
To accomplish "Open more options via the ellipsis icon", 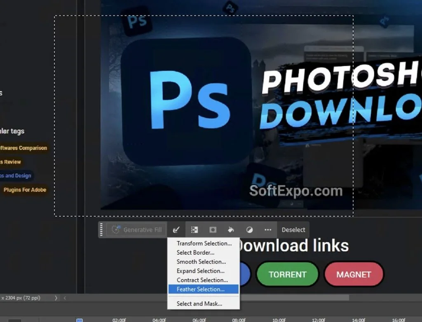I will [x=267, y=230].
